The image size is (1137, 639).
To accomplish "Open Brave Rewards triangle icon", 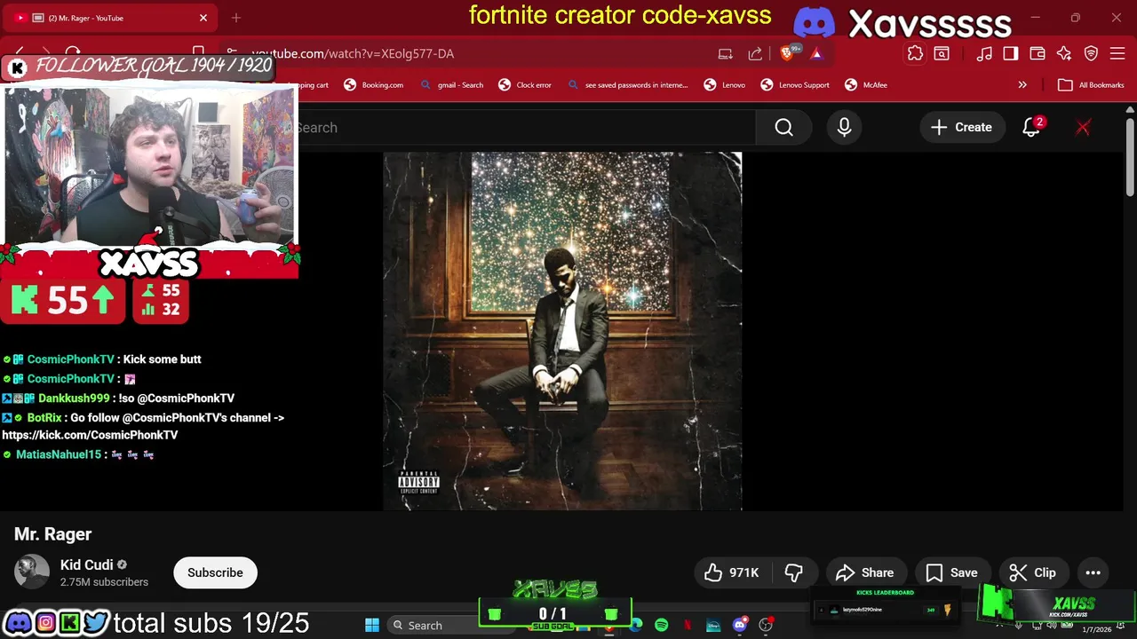I will click(x=816, y=53).
